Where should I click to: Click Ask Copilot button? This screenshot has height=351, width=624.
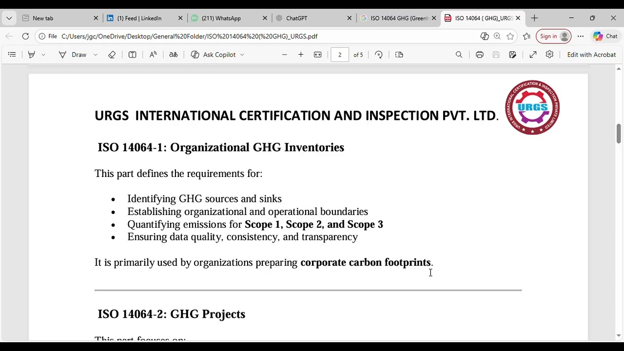(213, 55)
